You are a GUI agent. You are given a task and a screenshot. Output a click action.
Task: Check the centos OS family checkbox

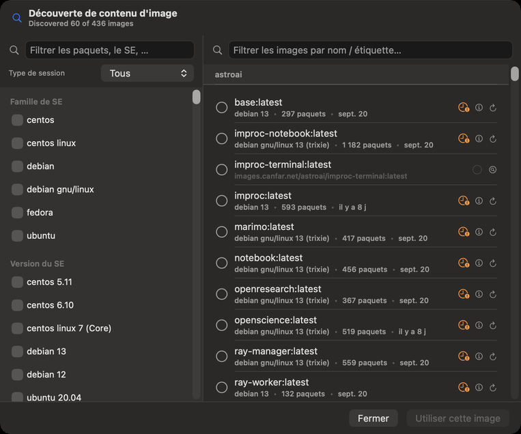pos(17,120)
